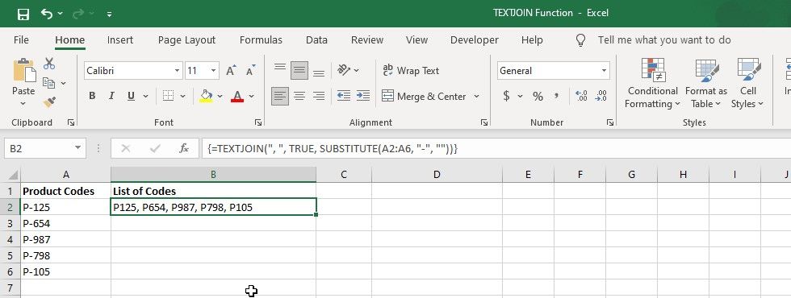
Task: Expand the fill color palette arrow
Action: [x=220, y=96]
